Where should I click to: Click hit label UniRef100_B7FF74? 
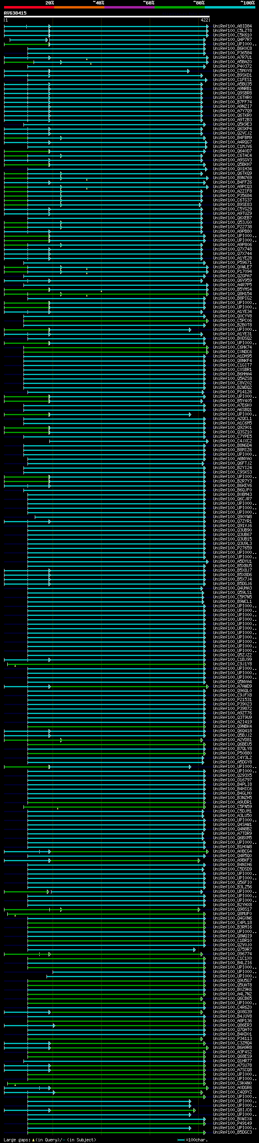232,102
